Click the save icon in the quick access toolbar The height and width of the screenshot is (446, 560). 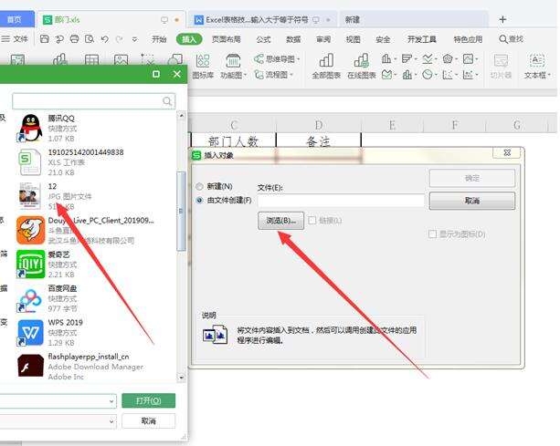[x=45, y=39]
